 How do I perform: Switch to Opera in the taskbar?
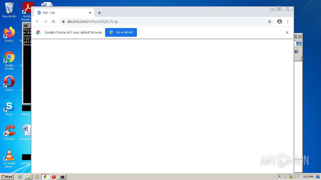point(54,177)
